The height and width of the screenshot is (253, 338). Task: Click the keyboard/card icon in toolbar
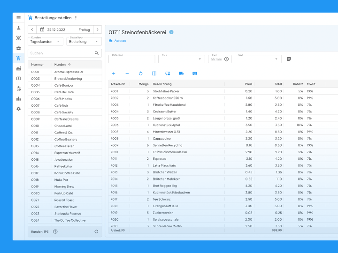pos(195,74)
